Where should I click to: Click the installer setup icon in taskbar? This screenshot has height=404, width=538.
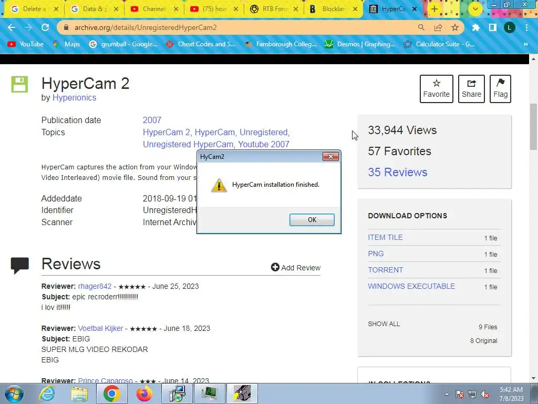178,393
